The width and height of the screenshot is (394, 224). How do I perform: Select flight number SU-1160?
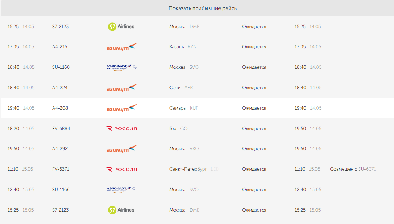coord(61,67)
